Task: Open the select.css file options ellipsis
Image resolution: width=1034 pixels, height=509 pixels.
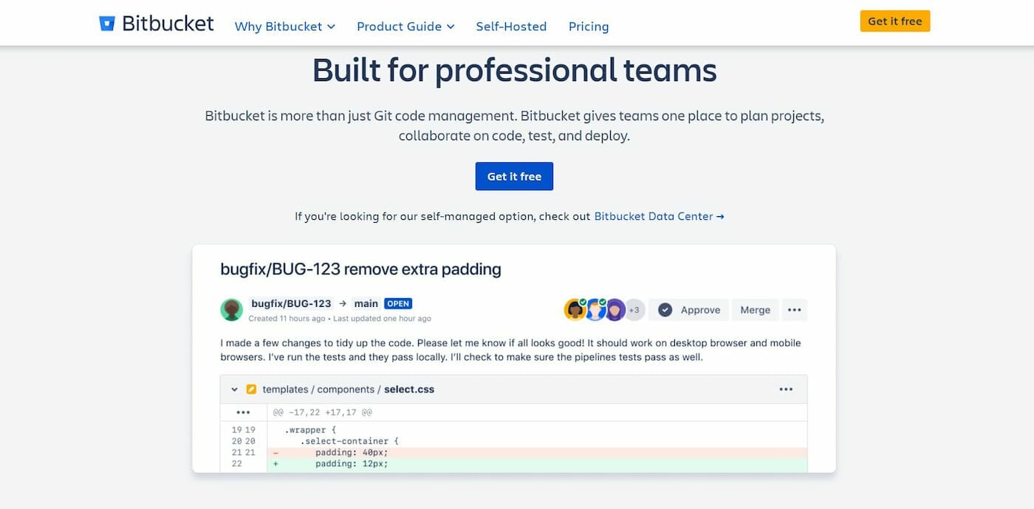Action: (786, 389)
